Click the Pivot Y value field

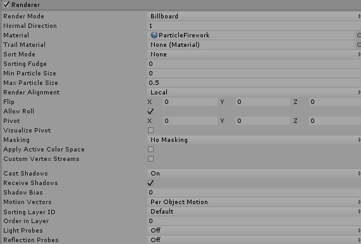[263, 120]
